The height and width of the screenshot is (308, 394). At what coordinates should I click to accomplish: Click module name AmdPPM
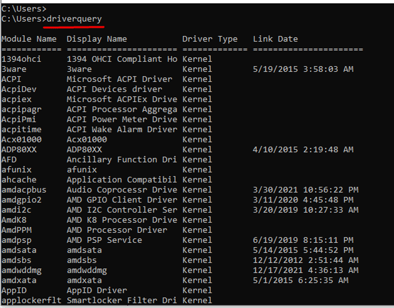(x=16, y=230)
